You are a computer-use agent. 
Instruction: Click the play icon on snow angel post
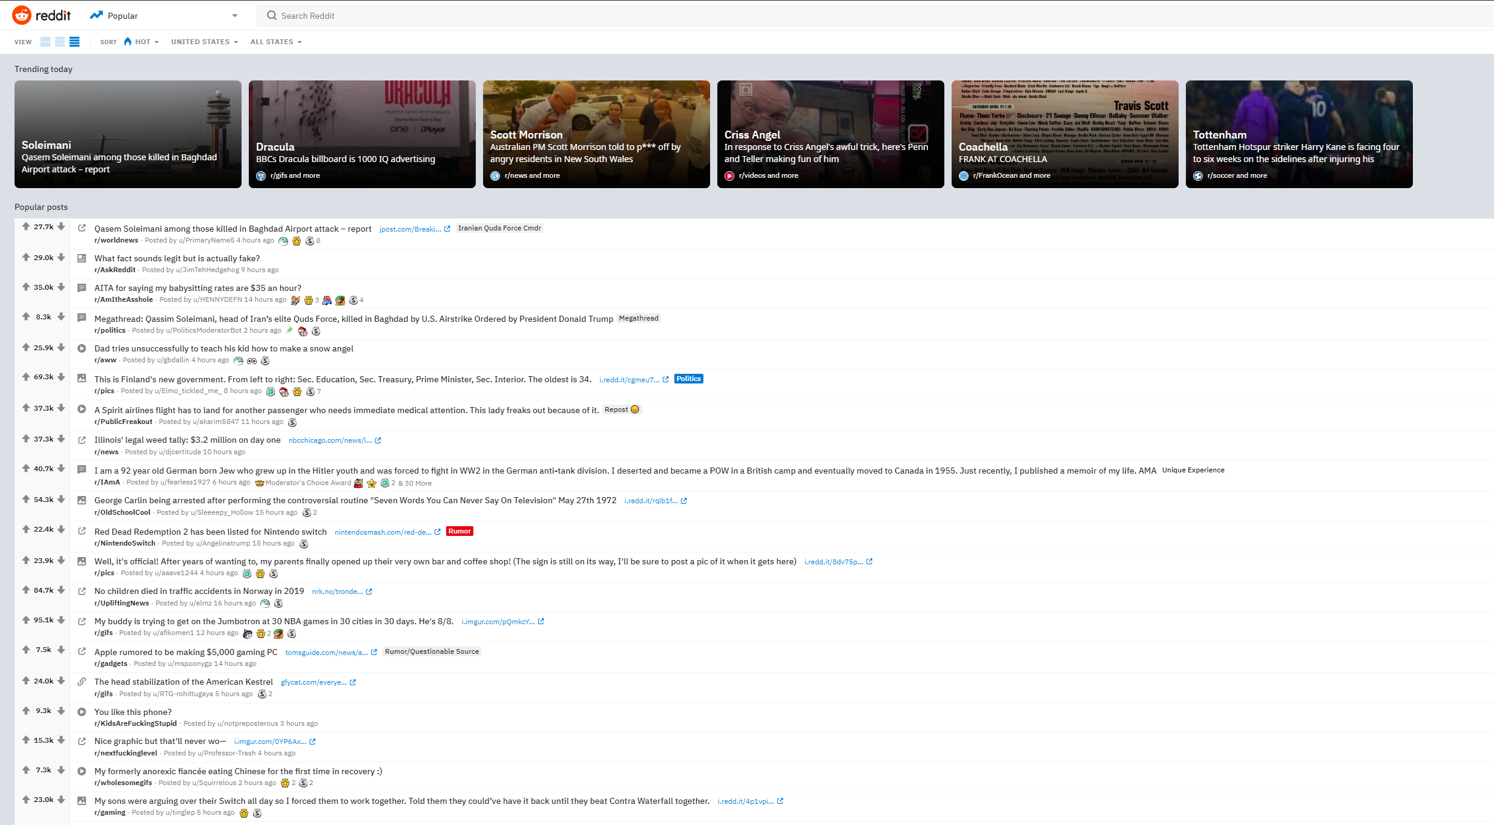82,348
